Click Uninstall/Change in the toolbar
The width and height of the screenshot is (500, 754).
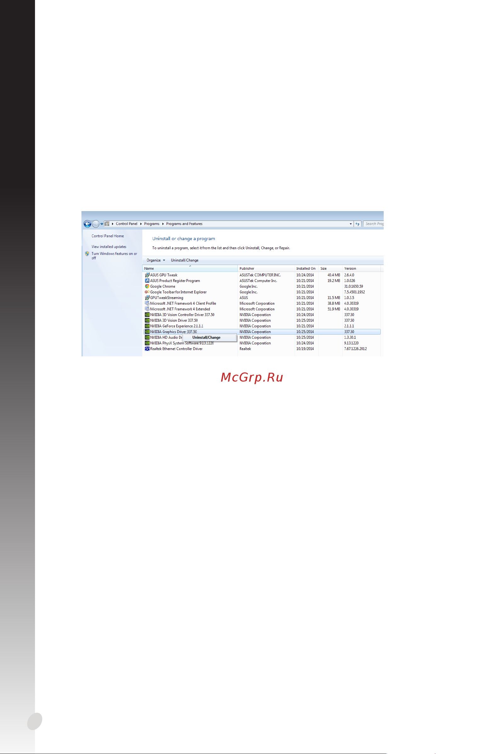pyautogui.click(x=185, y=260)
